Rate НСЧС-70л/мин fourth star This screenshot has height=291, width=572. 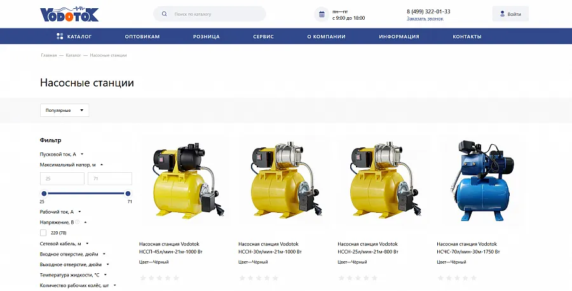[465, 278]
